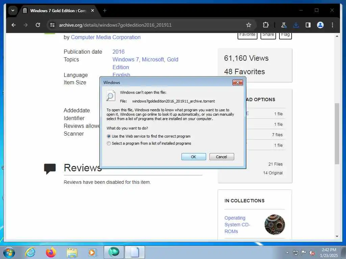Confirm the dialog with OK
The image size is (346, 259).
[x=194, y=157]
